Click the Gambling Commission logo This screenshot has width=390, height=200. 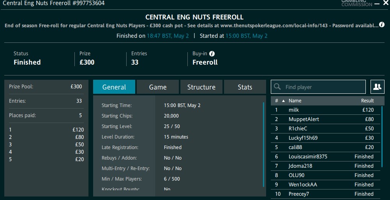[356, 3]
